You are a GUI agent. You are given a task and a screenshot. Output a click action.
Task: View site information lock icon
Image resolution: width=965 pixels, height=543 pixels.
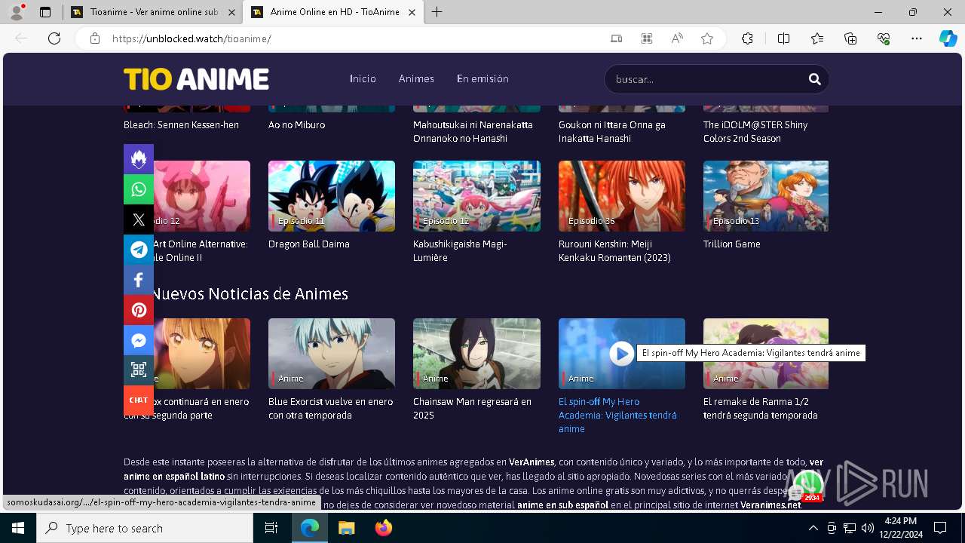click(94, 38)
